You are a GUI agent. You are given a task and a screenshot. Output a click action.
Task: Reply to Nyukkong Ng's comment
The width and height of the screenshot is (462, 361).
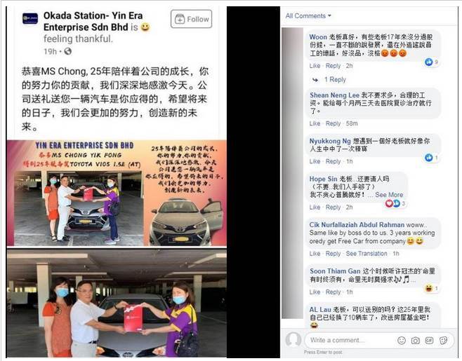pos(333,161)
